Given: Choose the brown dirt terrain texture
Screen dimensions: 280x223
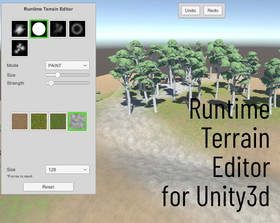Looking at the screenshot, I should (20, 121).
